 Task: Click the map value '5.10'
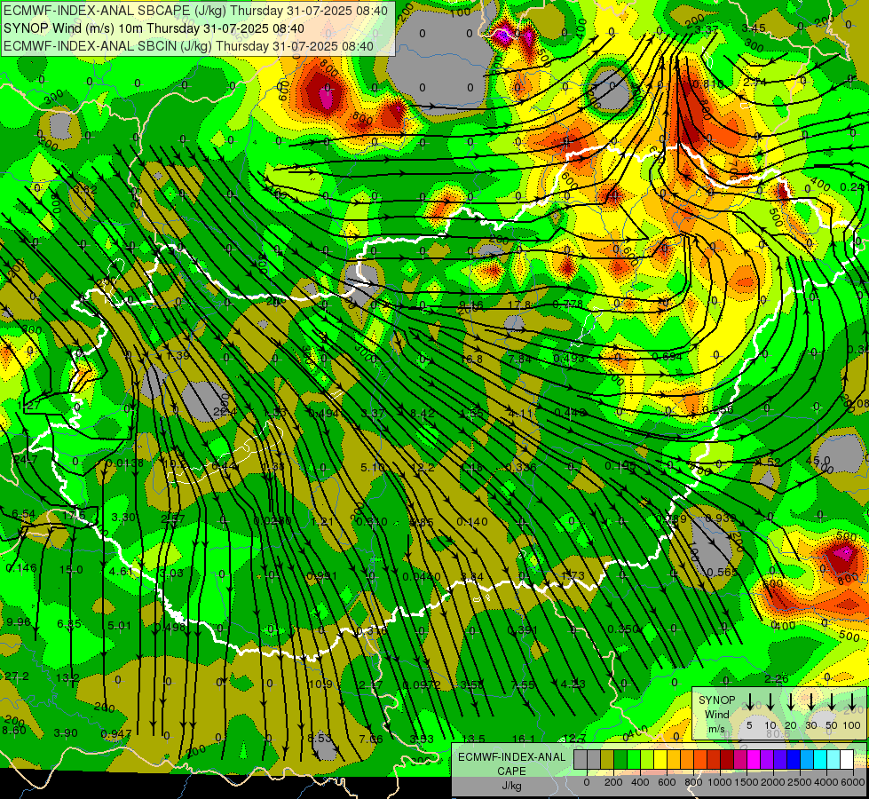(373, 468)
